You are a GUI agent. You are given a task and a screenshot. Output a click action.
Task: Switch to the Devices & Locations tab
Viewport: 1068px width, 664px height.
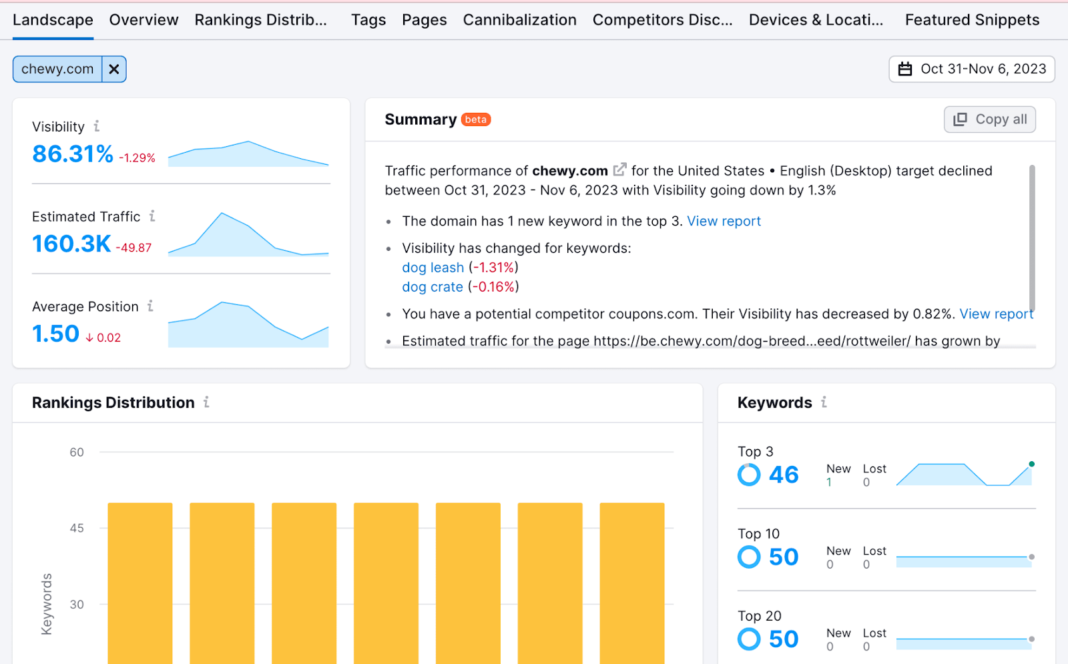click(816, 20)
